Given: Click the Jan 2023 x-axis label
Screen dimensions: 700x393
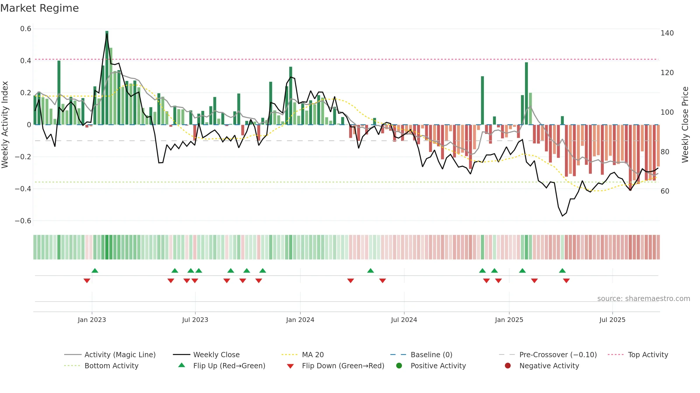Looking at the screenshot, I should (x=92, y=320).
